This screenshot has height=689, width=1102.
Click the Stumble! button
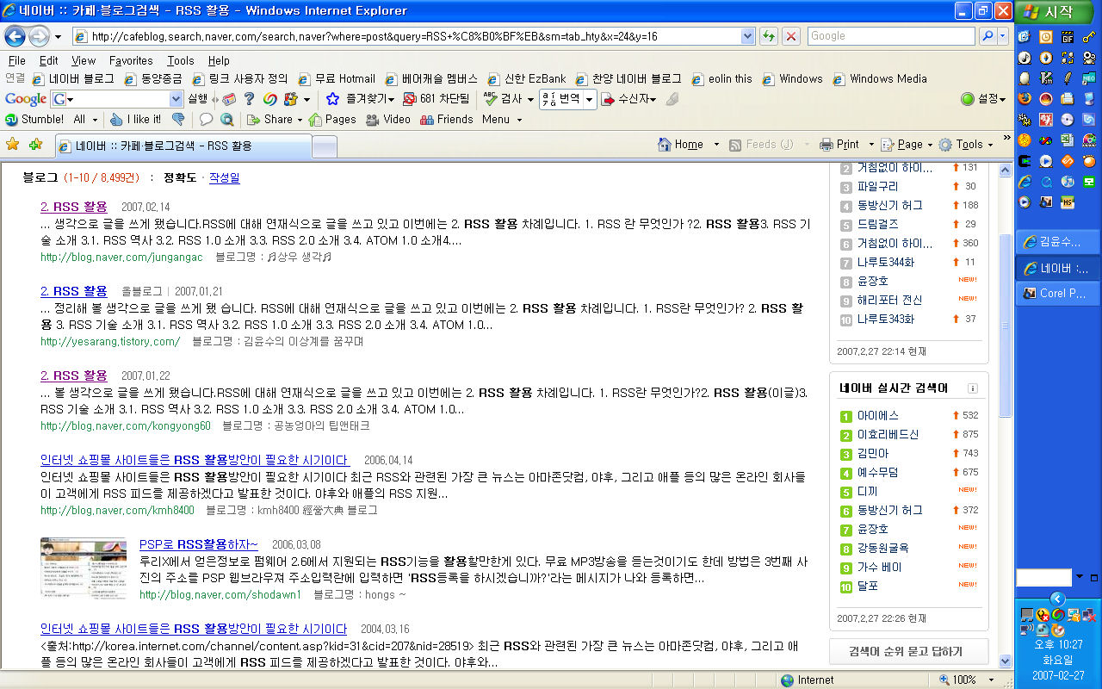click(x=34, y=120)
